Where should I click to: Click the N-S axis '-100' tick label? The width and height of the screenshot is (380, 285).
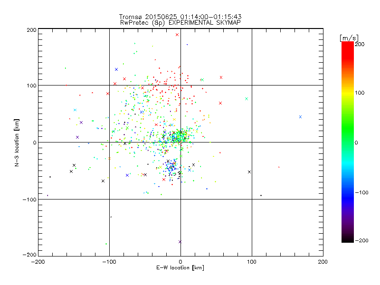(29, 199)
